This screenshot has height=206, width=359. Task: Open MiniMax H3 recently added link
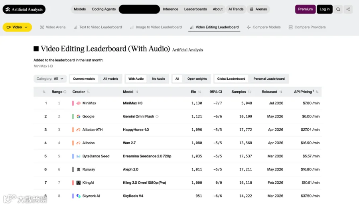pos(43,66)
